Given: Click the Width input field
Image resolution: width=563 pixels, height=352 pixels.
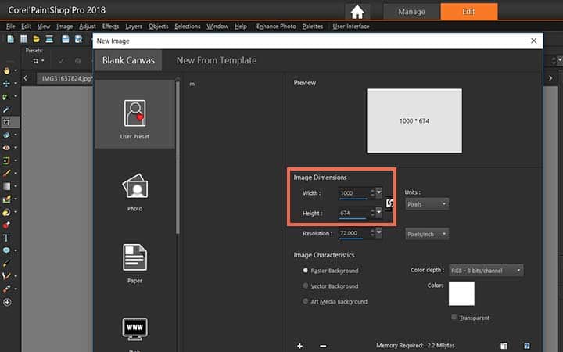Looking at the screenshot, I should point(354,193).
